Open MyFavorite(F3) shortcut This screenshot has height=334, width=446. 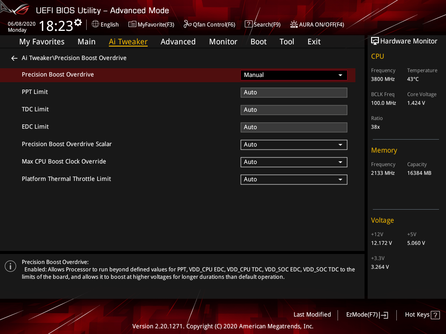pyautogui.click(x=151, y=24)
